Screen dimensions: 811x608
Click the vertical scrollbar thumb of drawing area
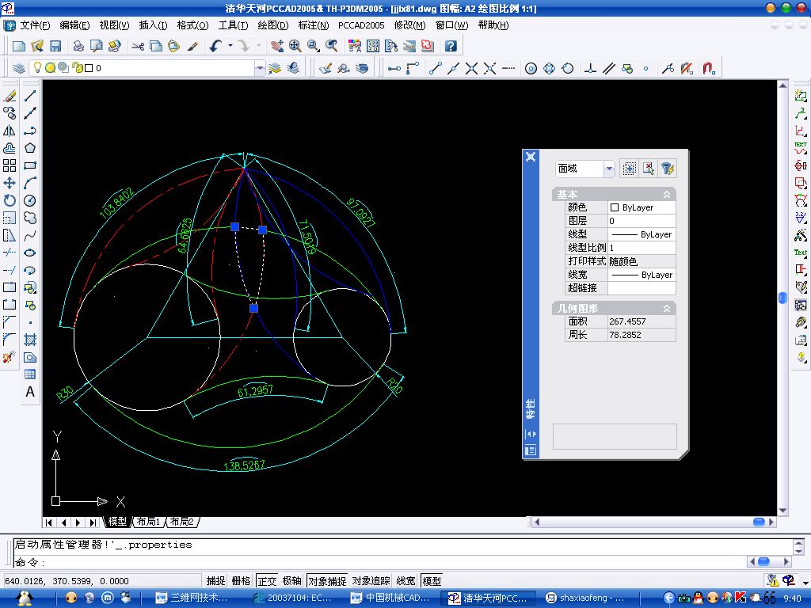click(x=782, y=298)
